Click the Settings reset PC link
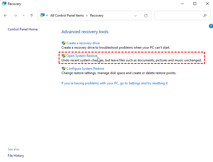The width and height of the screenshot is (213, 162). (x=115, y=83)
